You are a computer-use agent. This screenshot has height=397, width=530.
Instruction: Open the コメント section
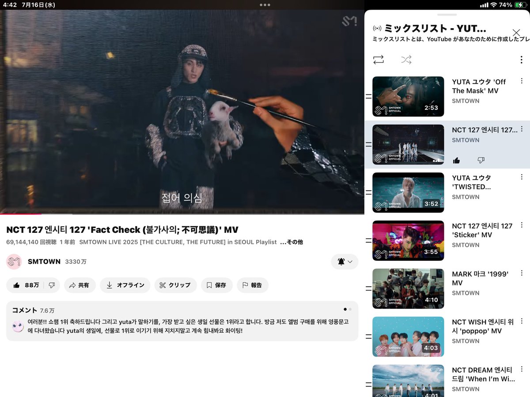point(182,321)
